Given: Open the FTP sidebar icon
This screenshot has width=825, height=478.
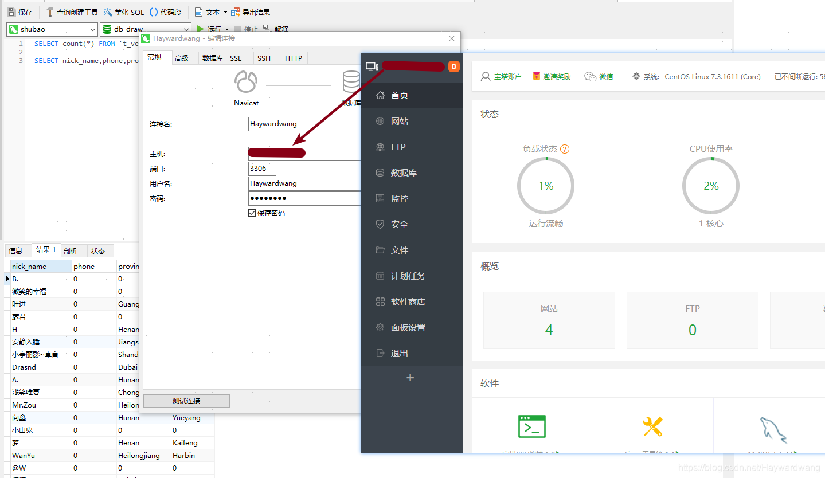Looking at the screenshot, I should [x=380, y=147].
